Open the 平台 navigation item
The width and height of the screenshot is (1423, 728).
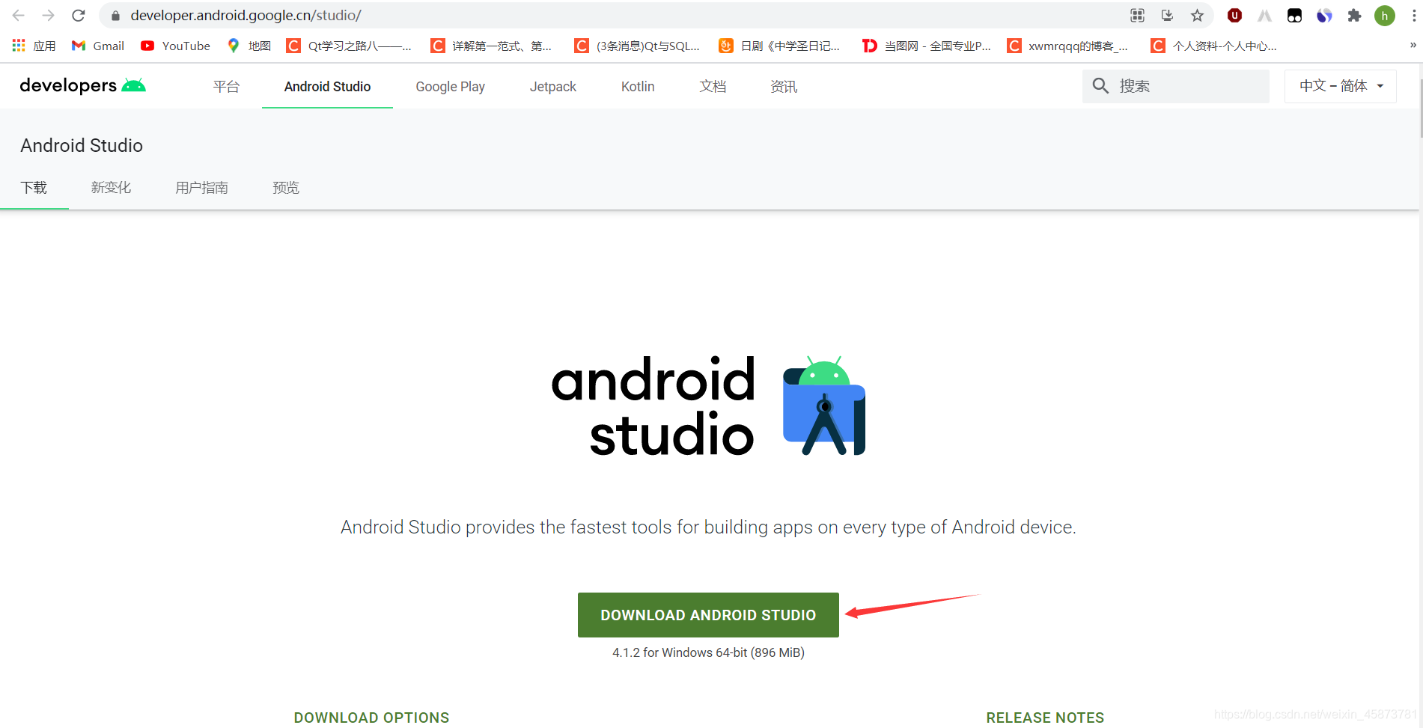click(x=226, y=86)
